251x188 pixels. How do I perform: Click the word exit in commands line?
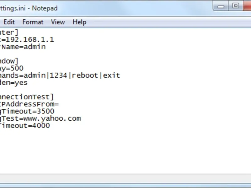[x=112, y=76]
